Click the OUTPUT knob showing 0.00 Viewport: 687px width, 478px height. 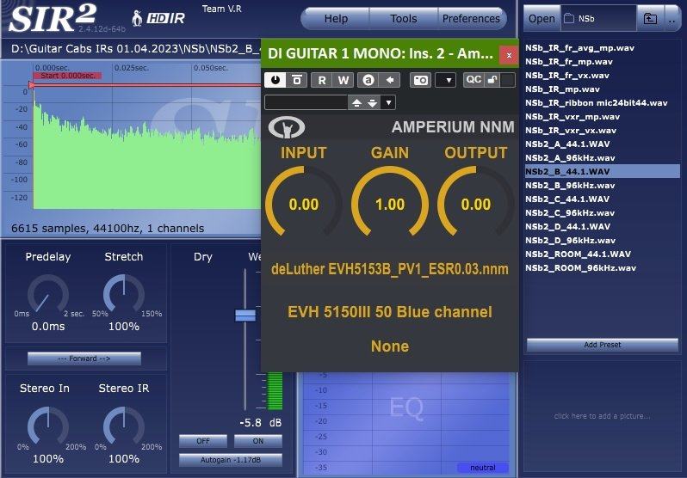coord(476,204)
